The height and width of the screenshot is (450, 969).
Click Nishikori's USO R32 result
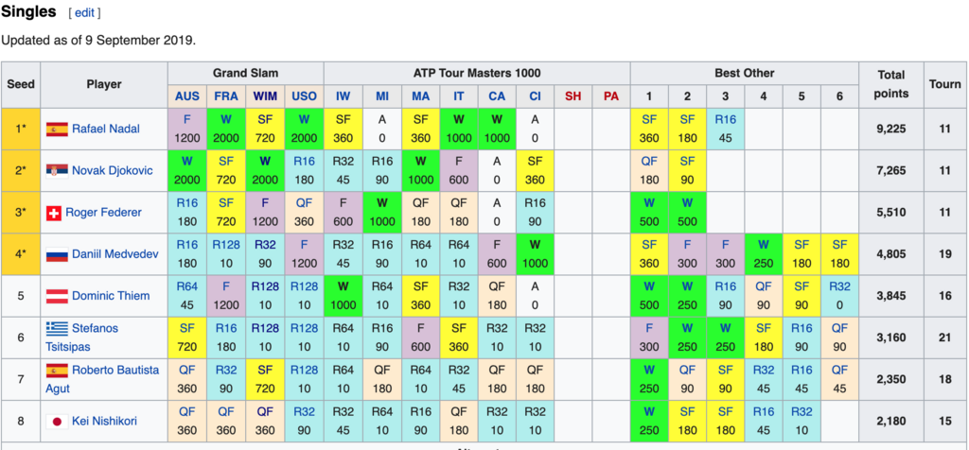coord(304,412)
